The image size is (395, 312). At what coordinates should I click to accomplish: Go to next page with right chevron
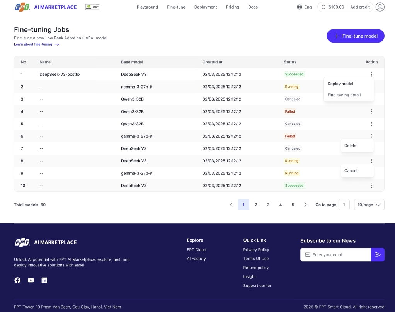305,205
